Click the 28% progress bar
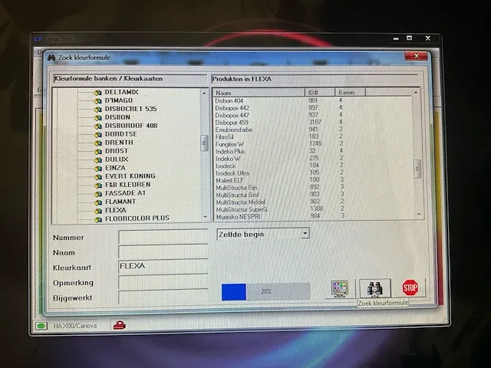491x368 pixels. [265, 291]
